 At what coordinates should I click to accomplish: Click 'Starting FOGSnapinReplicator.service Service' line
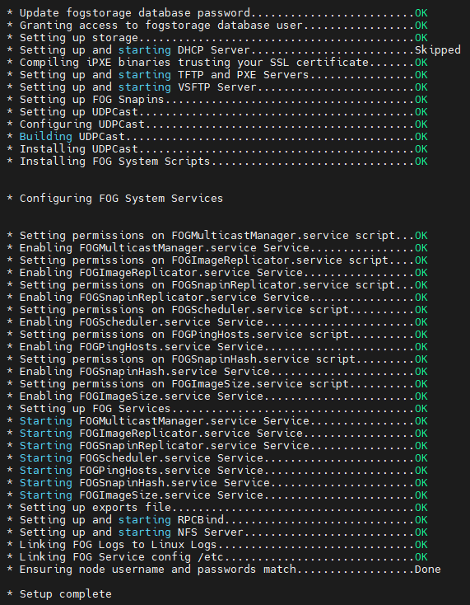coord(217,445)
